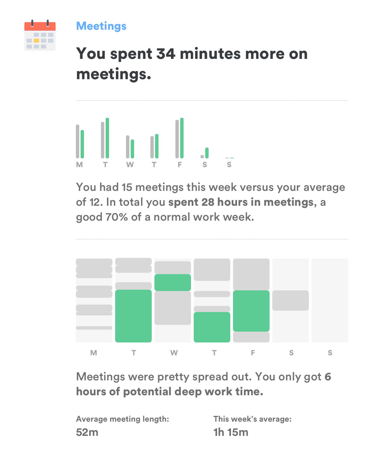Click the top gray Friday meeting block
The width and height of the screenshot is (382, 467).
tap(251, 274)
